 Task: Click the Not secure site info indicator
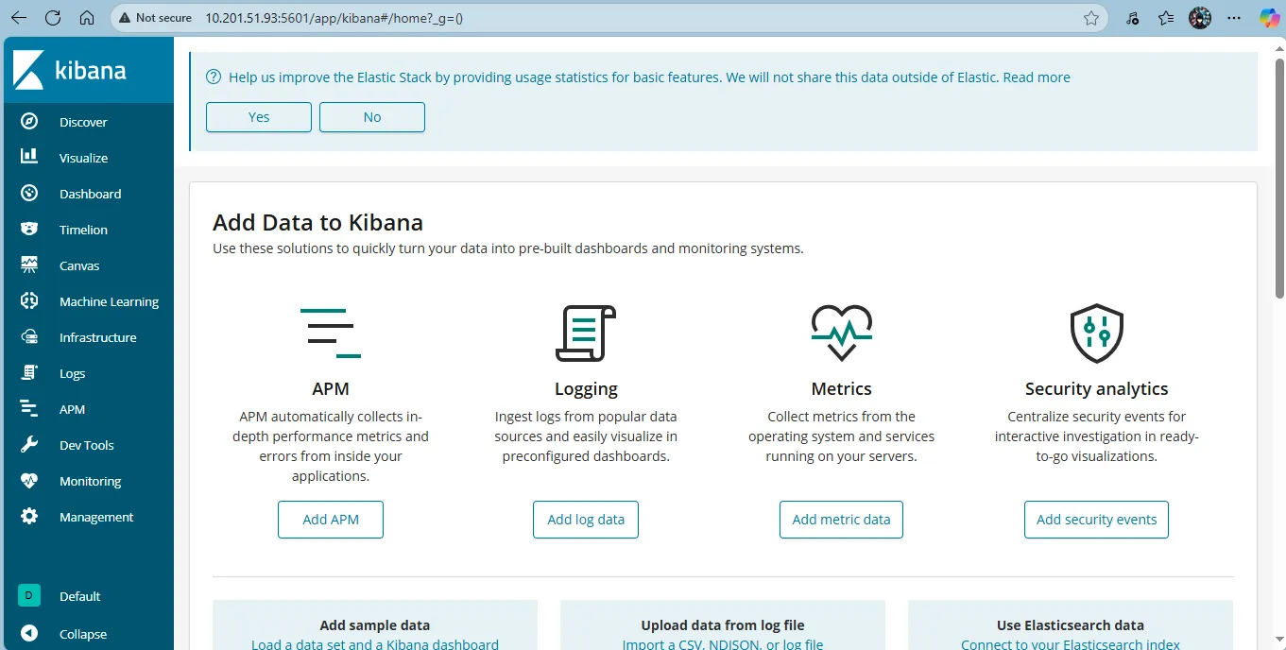[x=156, y=17]
